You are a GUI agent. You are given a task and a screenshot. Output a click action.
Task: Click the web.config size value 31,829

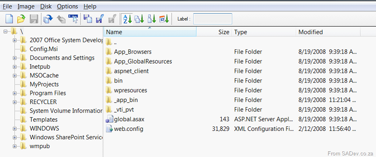point(221,129)
